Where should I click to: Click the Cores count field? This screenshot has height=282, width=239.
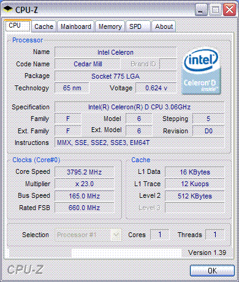tap(159, 235)
